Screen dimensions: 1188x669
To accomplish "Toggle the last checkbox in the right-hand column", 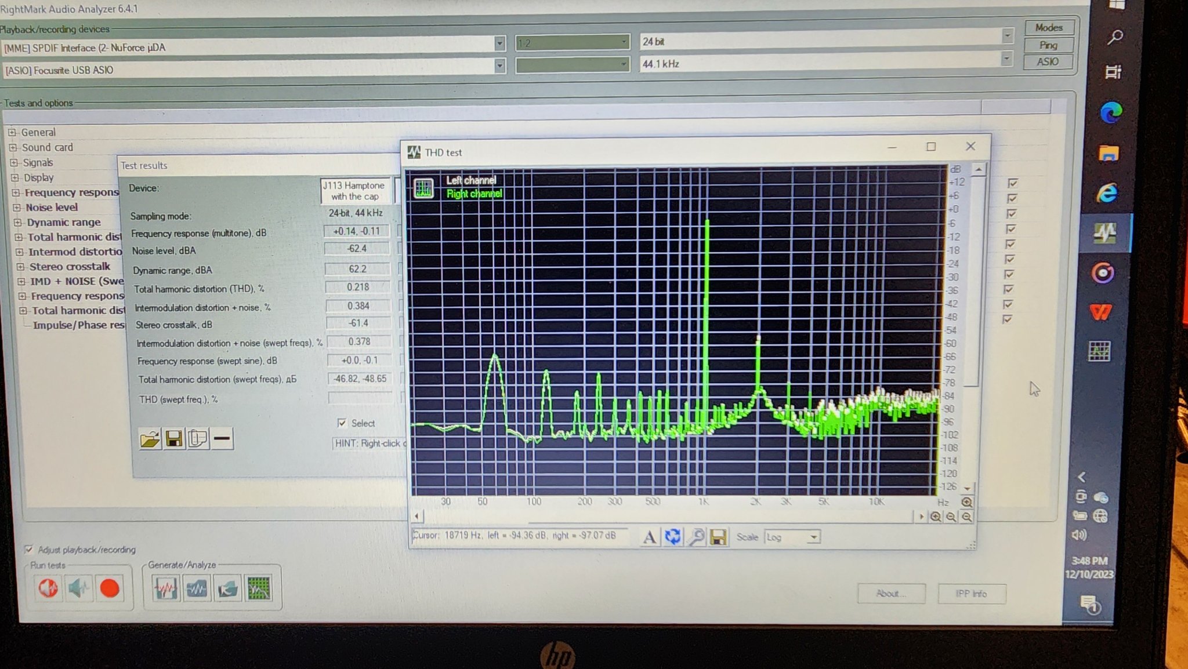I will 1008,319.
